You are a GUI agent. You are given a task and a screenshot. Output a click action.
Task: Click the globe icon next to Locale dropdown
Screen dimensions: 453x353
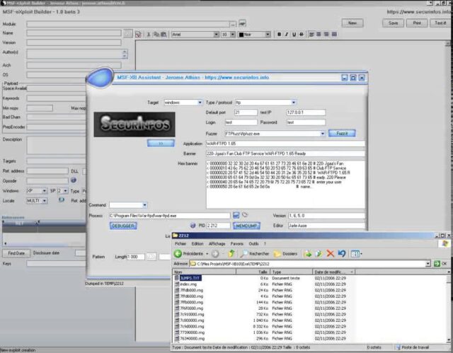(x=62, y=199)
